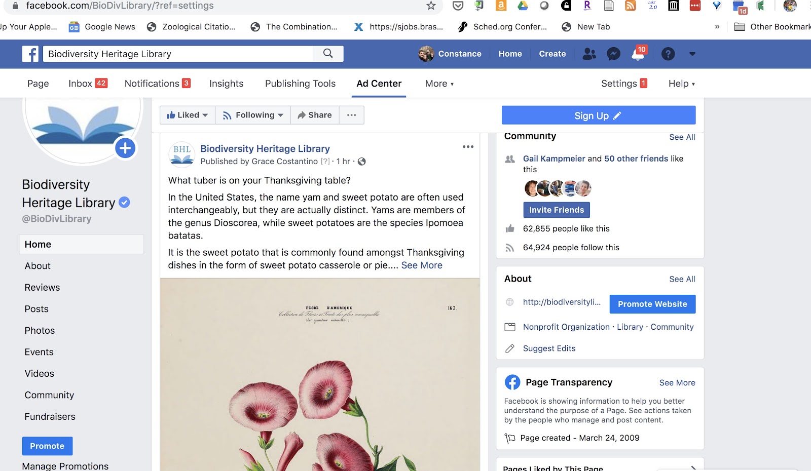Go to Facebook Home in top bar
Viewport: 811px width, 471px height.
click(x=510, y=54)
